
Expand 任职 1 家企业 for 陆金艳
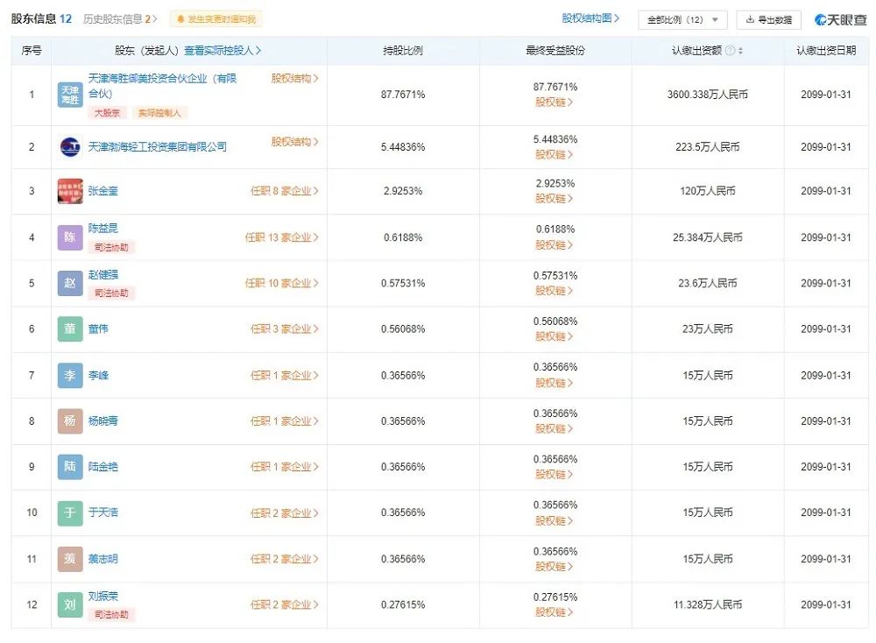coord(285,467)
